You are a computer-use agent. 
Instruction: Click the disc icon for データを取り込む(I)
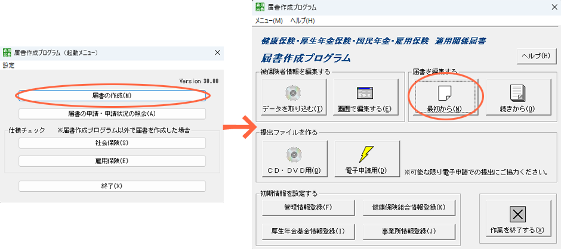[293, 94]
